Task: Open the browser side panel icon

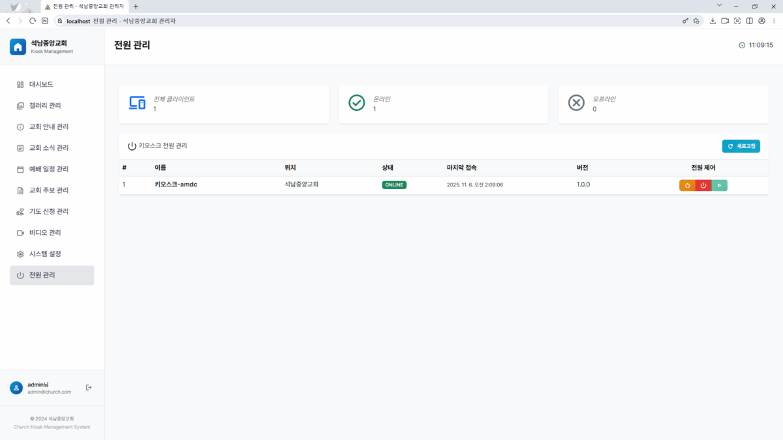Action: pyautogui.click(x=750, y=21)
